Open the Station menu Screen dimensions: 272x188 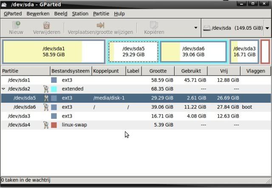click(x=80, y=14)
